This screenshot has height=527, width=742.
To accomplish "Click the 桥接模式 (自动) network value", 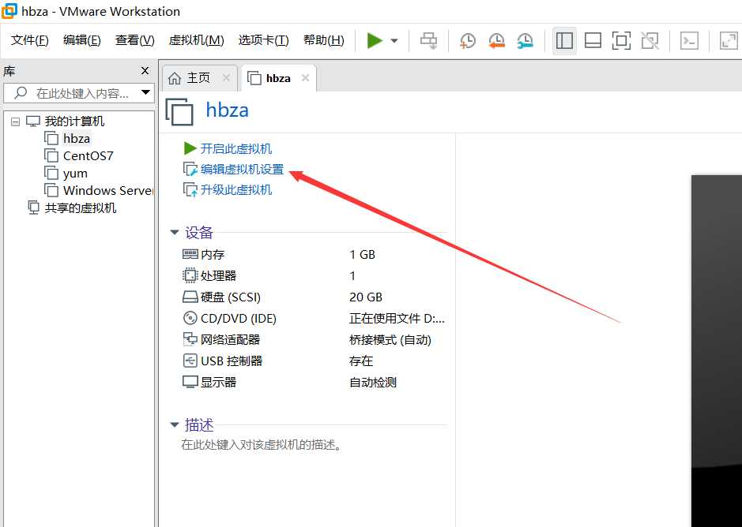I will [390, 340].
